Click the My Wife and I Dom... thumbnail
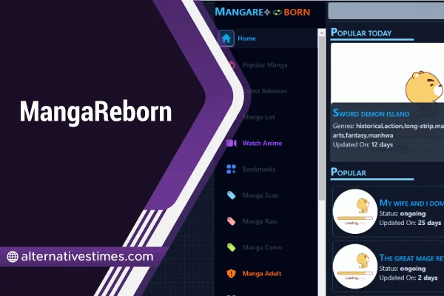This screenshot has width=444, height=296. tap(355, 212)
